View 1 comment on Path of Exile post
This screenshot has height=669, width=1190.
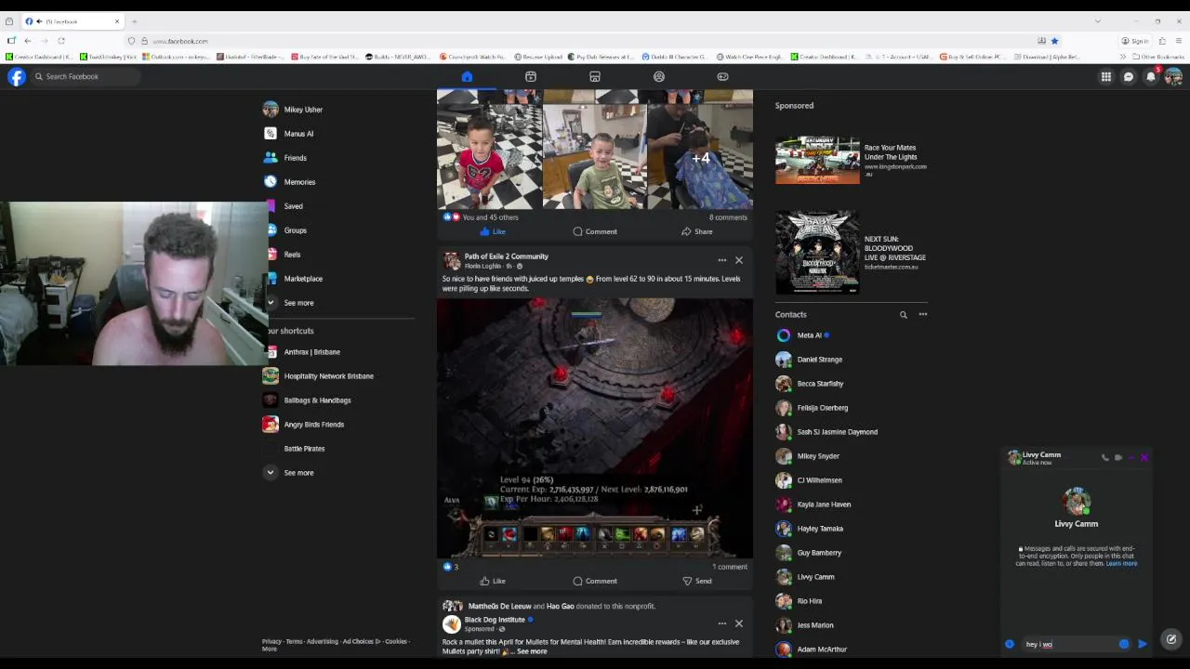tap(730, 567)
